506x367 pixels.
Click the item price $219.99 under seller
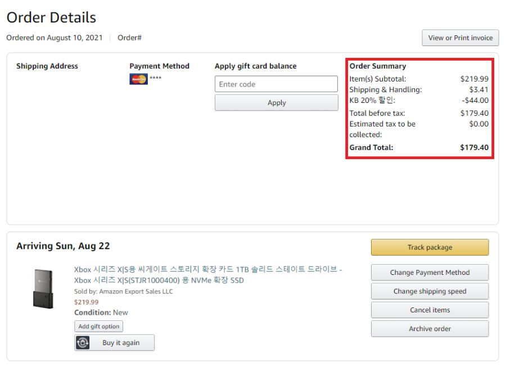[x=86, y=302]
